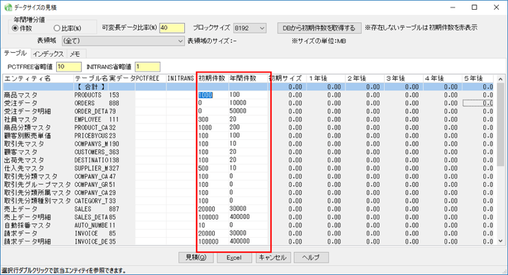Focus the PCTFREE省略値 field
This screenshot has height=275, width=508.
coord(69,67)
